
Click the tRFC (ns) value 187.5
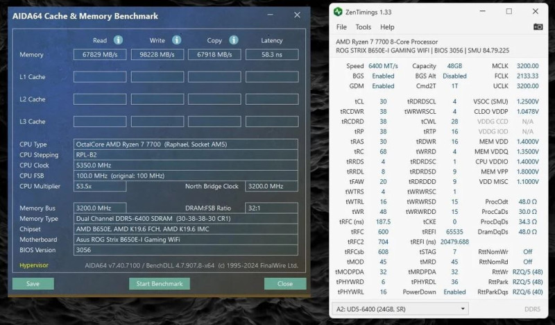[x=383, y=222]
